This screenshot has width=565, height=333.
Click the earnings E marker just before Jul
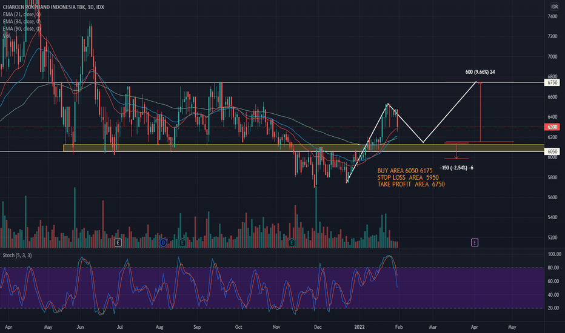[x=118, y=243]
